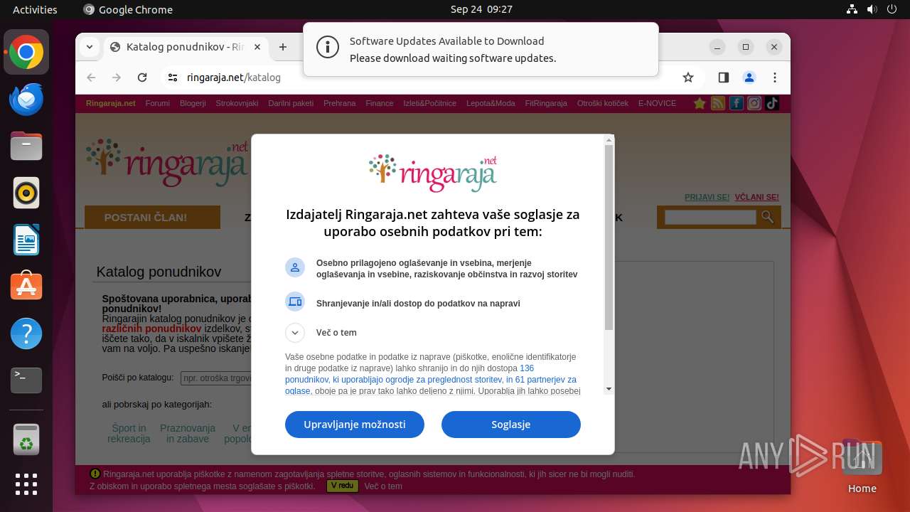Screen dimensions: 910x512
Task: Show Applications grid in dock
Action: (x=26, y=484)
